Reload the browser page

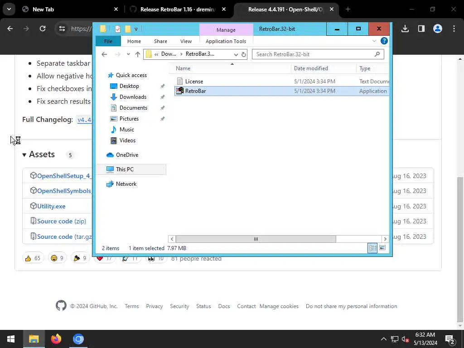(43, 29)
